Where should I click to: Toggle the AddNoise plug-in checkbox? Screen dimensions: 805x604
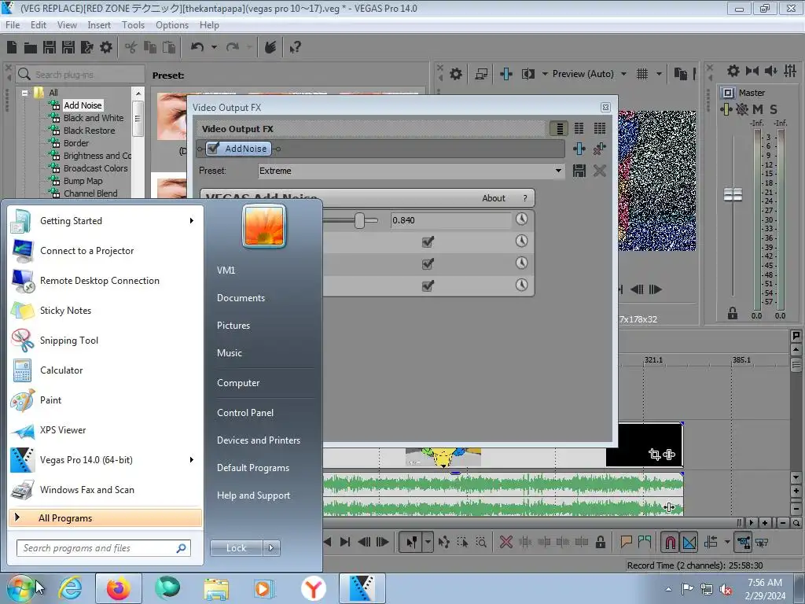click(213, 149)
